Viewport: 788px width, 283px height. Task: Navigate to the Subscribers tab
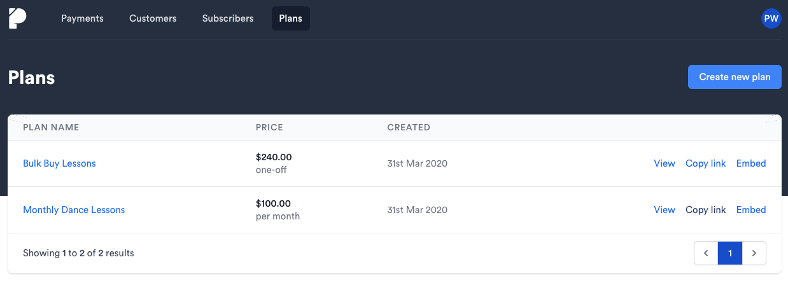228,18
